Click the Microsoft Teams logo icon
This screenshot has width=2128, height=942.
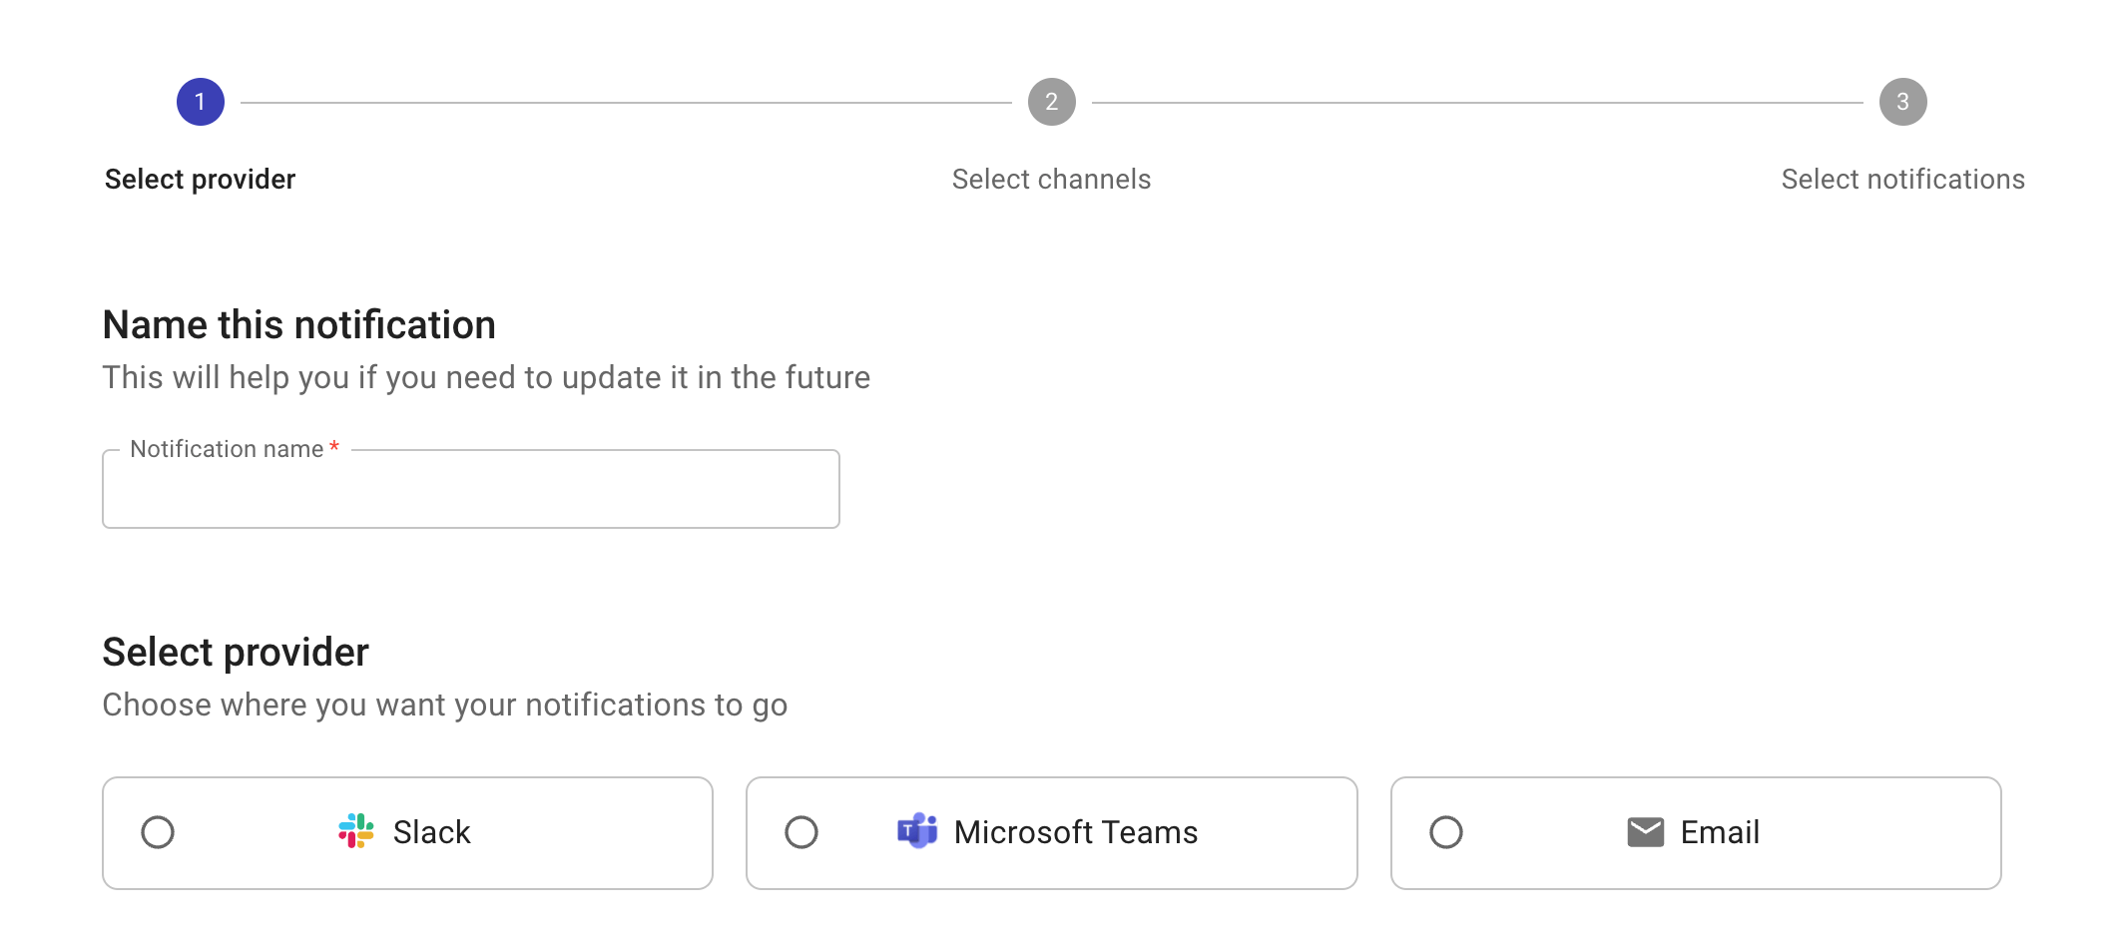917,832
